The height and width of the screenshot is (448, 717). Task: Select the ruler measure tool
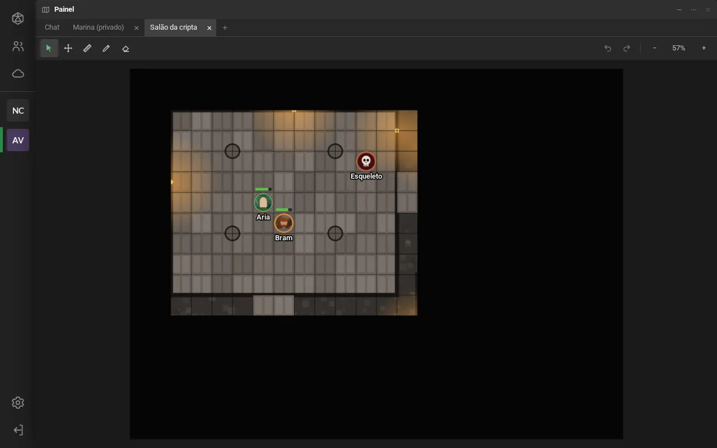coord(87,48)
